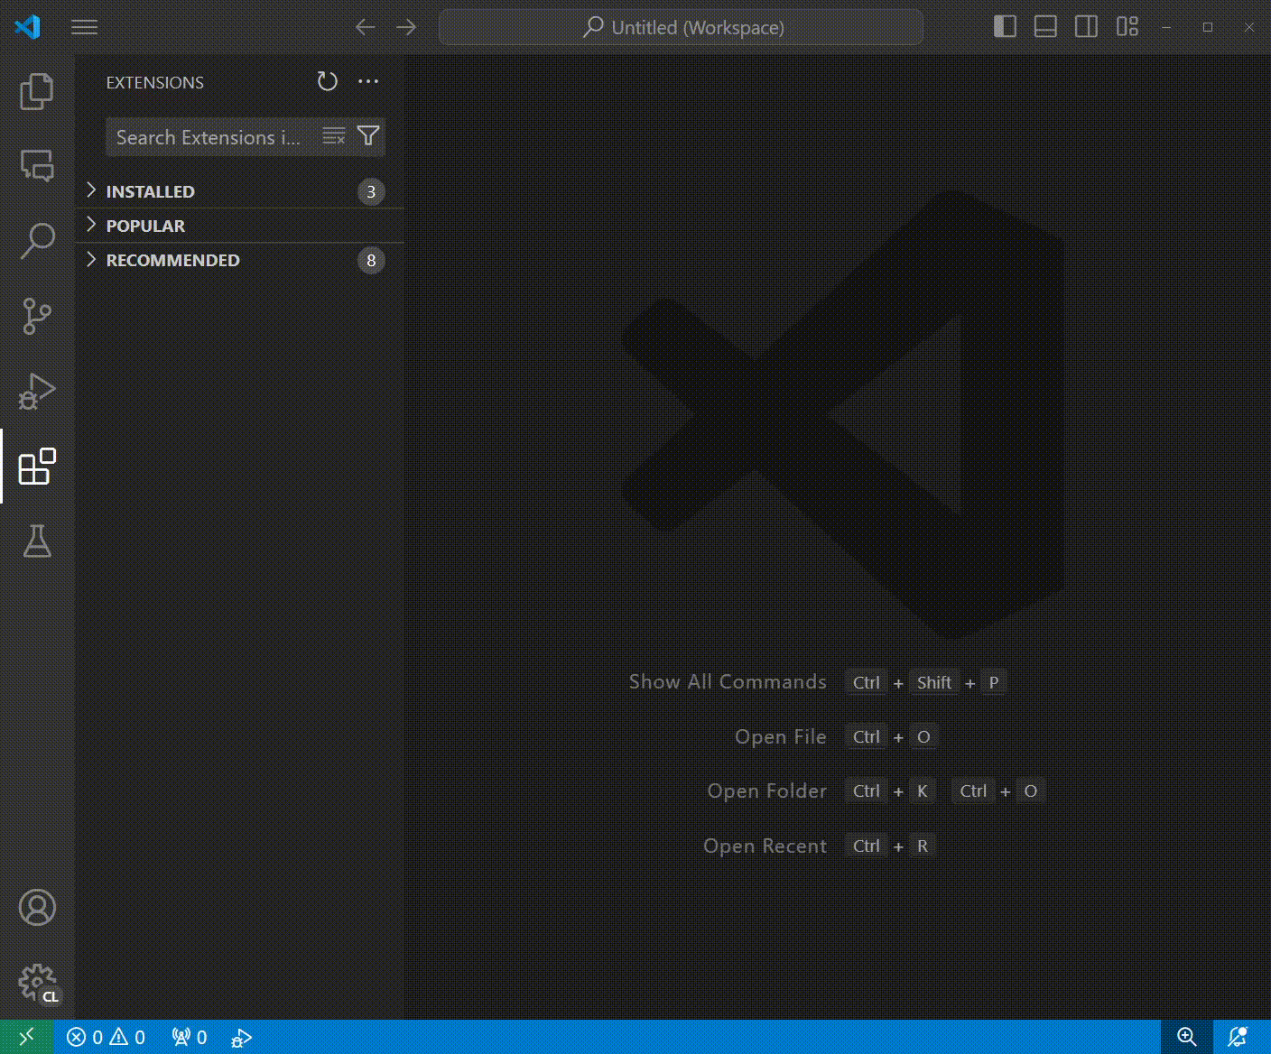Screen dimensions: 1271x1054
Task: Clear extensions search results
Action: (x=334, y=136)
